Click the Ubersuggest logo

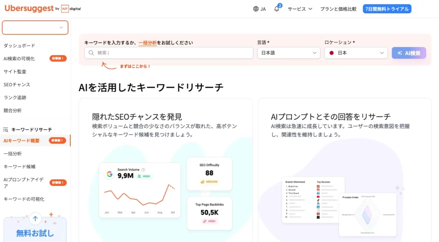tap(29, 9)
